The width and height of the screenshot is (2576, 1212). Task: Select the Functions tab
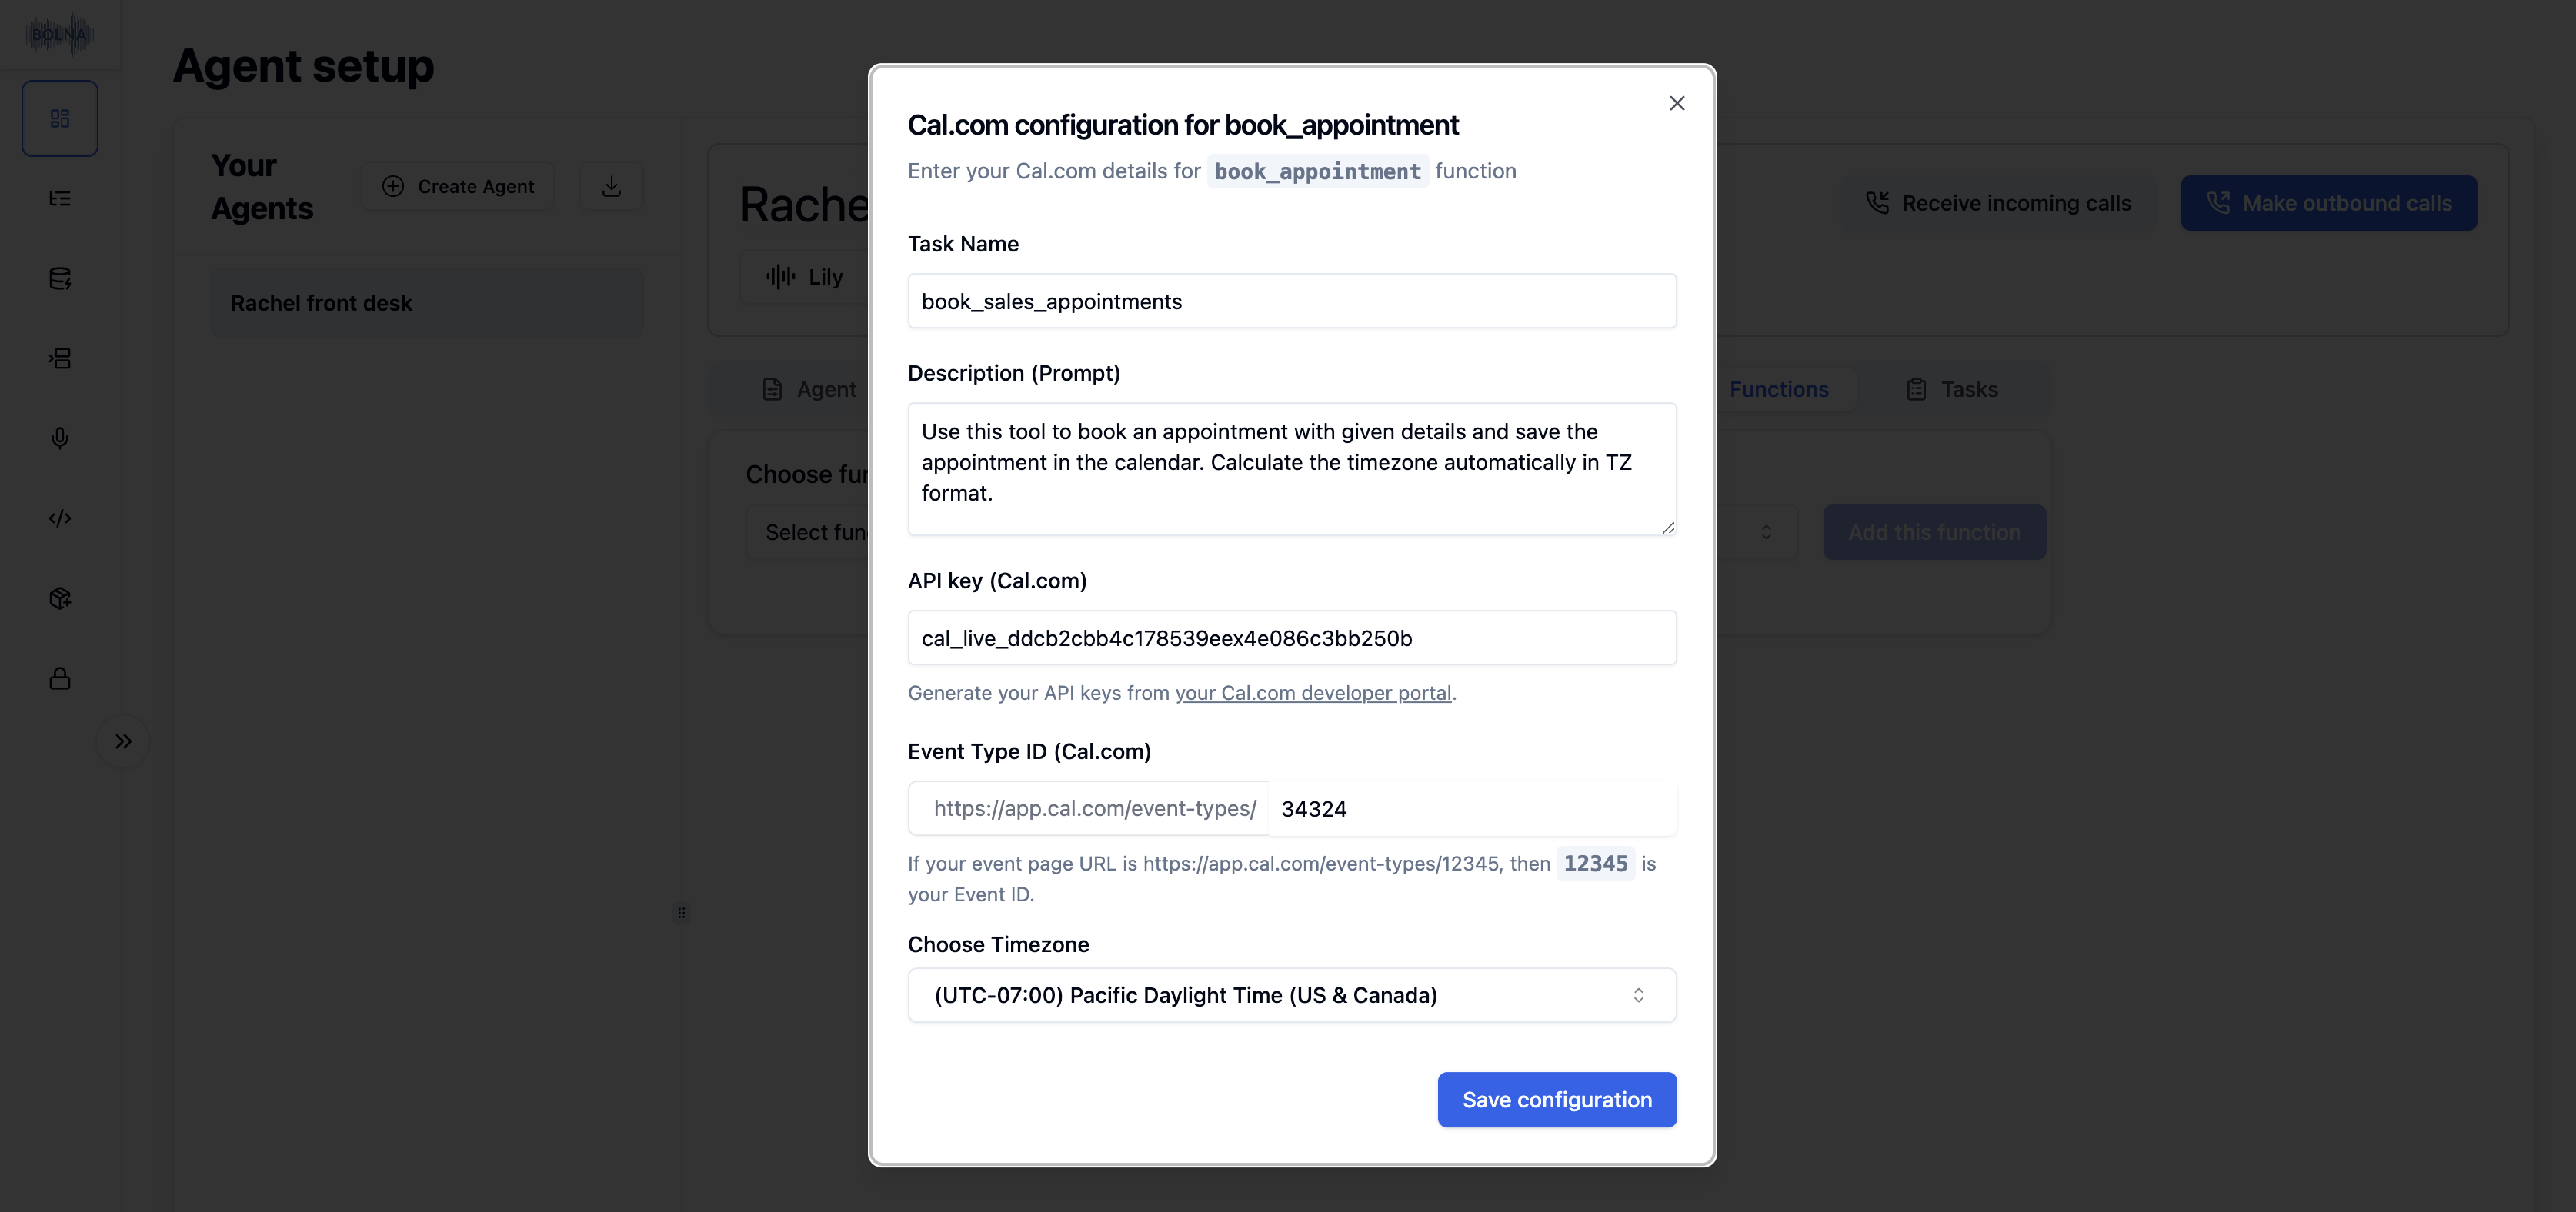coord(1778,390)
